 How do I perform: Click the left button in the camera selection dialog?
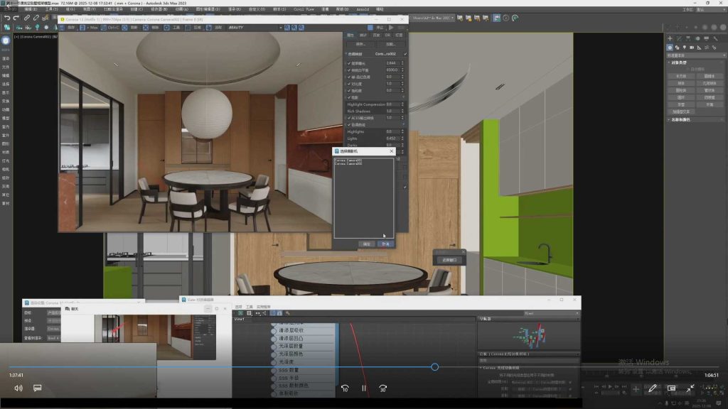click(366, 244)
